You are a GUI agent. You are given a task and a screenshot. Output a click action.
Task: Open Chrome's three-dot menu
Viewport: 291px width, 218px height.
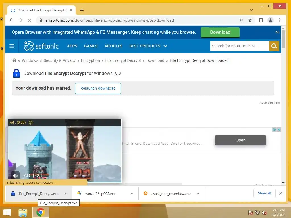coord(280,20)
